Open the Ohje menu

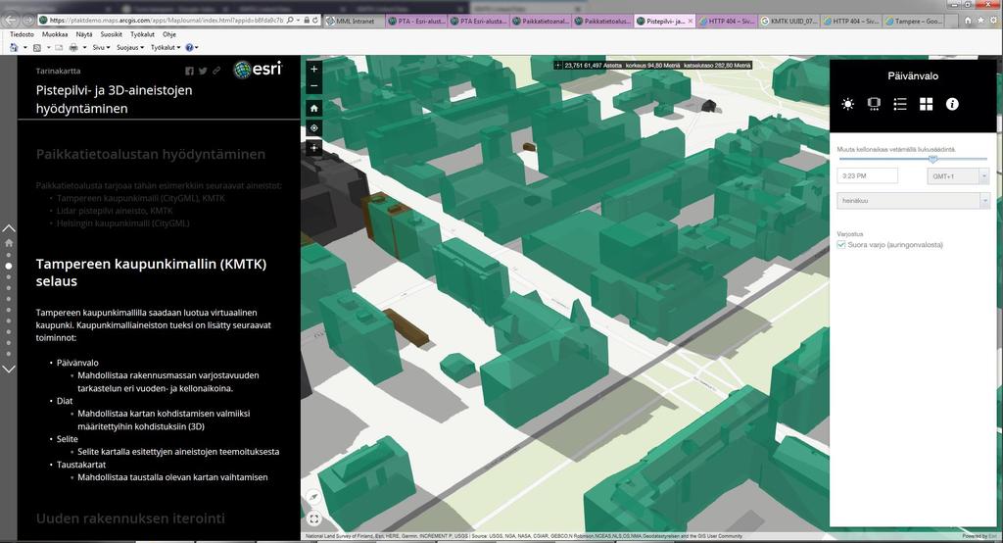click(168, 34)
